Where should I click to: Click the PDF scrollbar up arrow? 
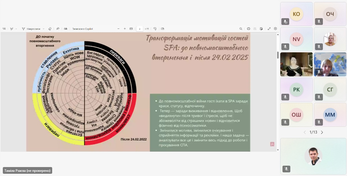278,34
